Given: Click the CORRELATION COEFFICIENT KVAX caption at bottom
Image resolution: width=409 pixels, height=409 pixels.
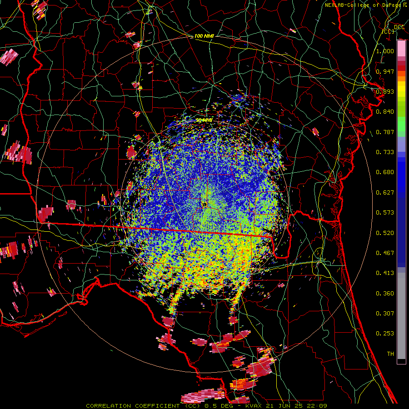Looking at the screenshot, I should (x=206, y=406).
